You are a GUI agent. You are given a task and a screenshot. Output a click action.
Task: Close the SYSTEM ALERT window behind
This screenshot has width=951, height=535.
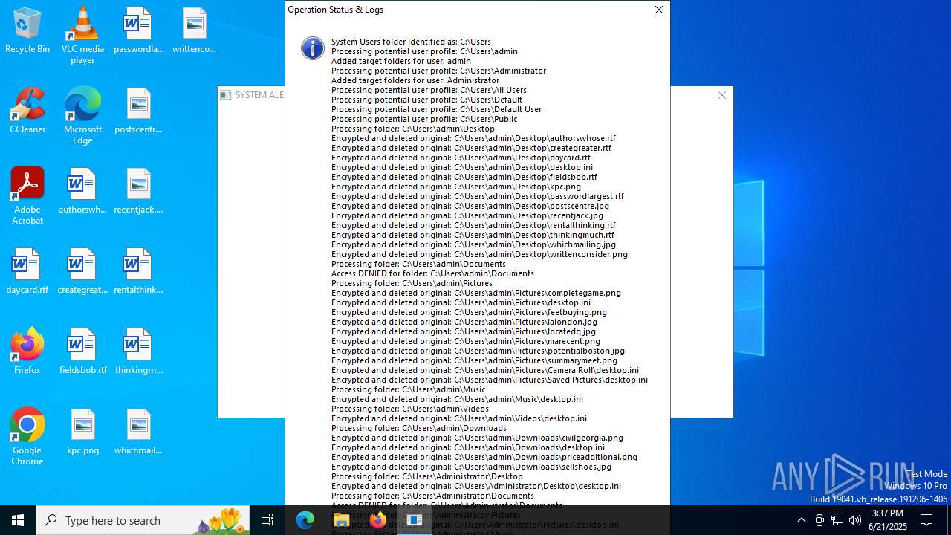coord(721,95)
